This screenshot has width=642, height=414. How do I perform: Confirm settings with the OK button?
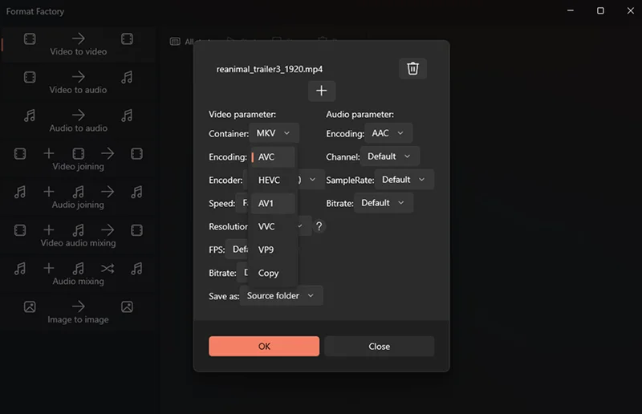(x=264, y=347)
